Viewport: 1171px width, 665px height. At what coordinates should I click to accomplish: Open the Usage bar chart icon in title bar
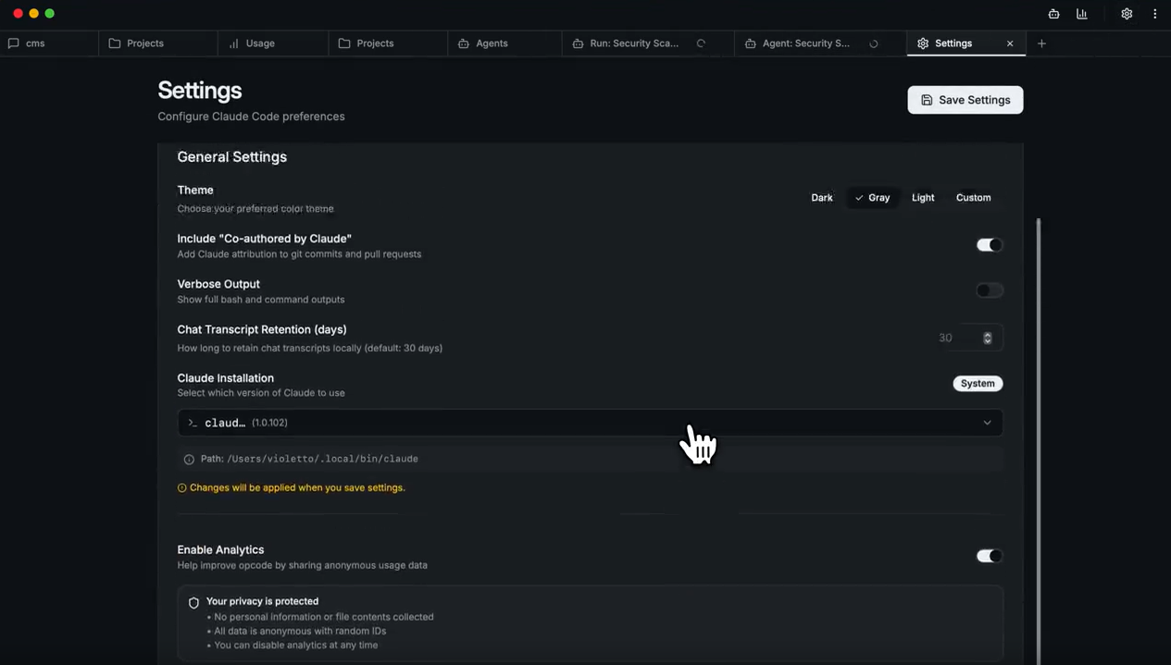pyautogui.click(x=1081, y=14)
